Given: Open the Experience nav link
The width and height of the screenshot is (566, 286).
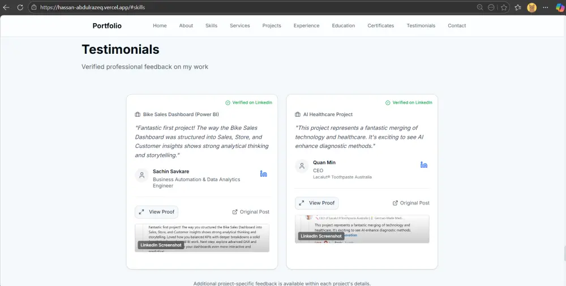Looking at the screenshot, I should 306,25.
